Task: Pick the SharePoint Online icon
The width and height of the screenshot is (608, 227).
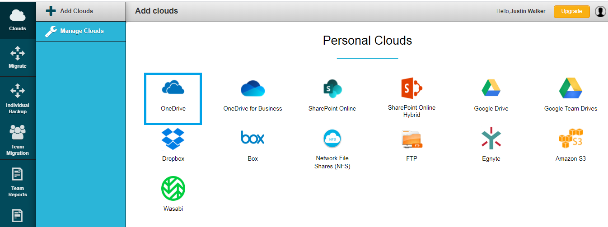Action: tap(332, 88)
